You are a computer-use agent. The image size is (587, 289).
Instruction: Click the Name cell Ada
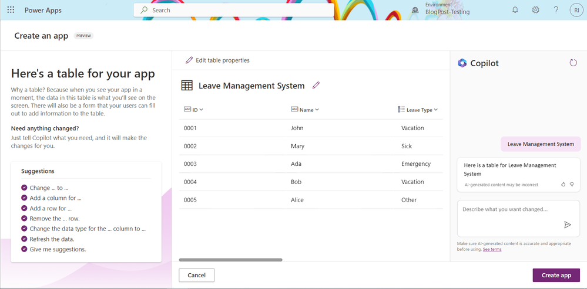pyautogui.click(x=296, y=164)
